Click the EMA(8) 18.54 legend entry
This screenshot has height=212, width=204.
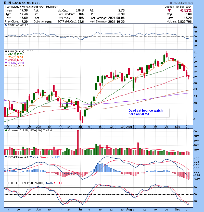pos(14,57)
